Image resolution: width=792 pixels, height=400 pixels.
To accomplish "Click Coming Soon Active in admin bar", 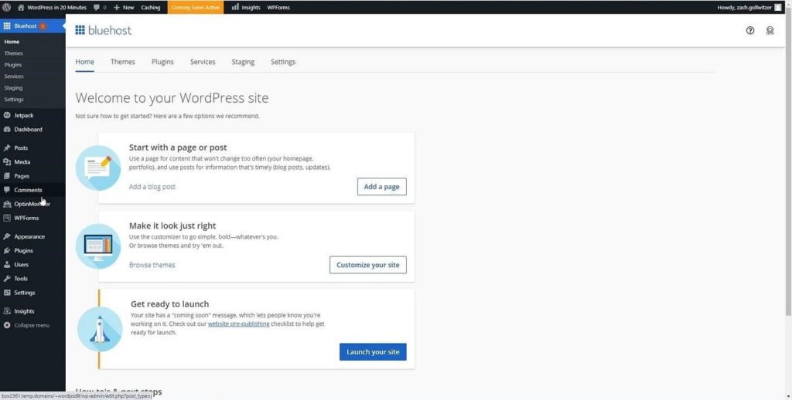I will (x=196, y=8).
